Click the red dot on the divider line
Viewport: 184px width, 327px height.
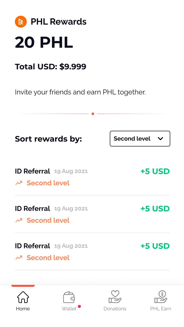pos(93,114)
